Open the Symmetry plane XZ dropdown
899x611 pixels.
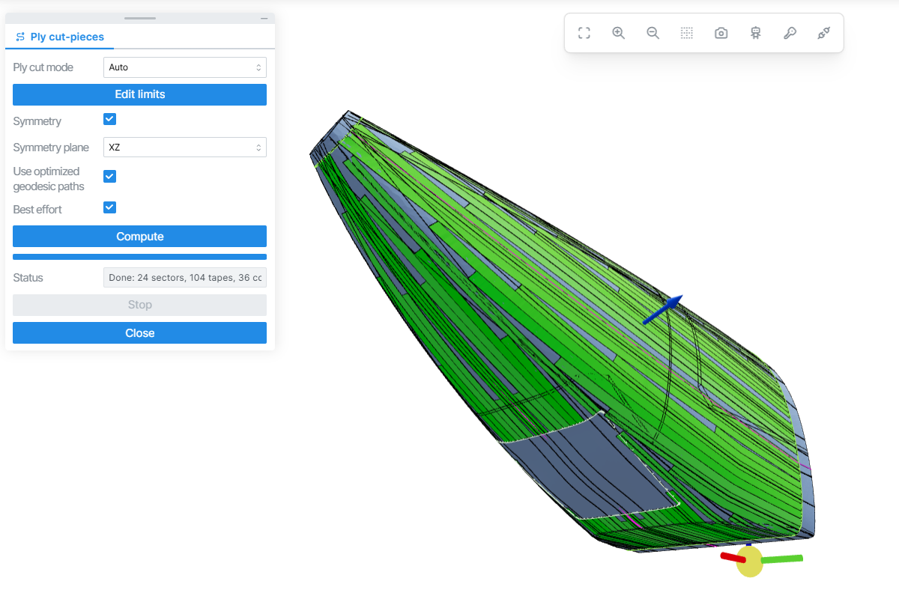184,148
